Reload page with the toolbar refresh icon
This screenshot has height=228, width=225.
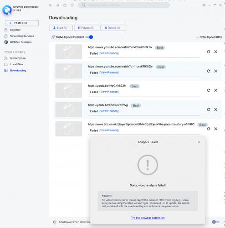pos(72,5)
